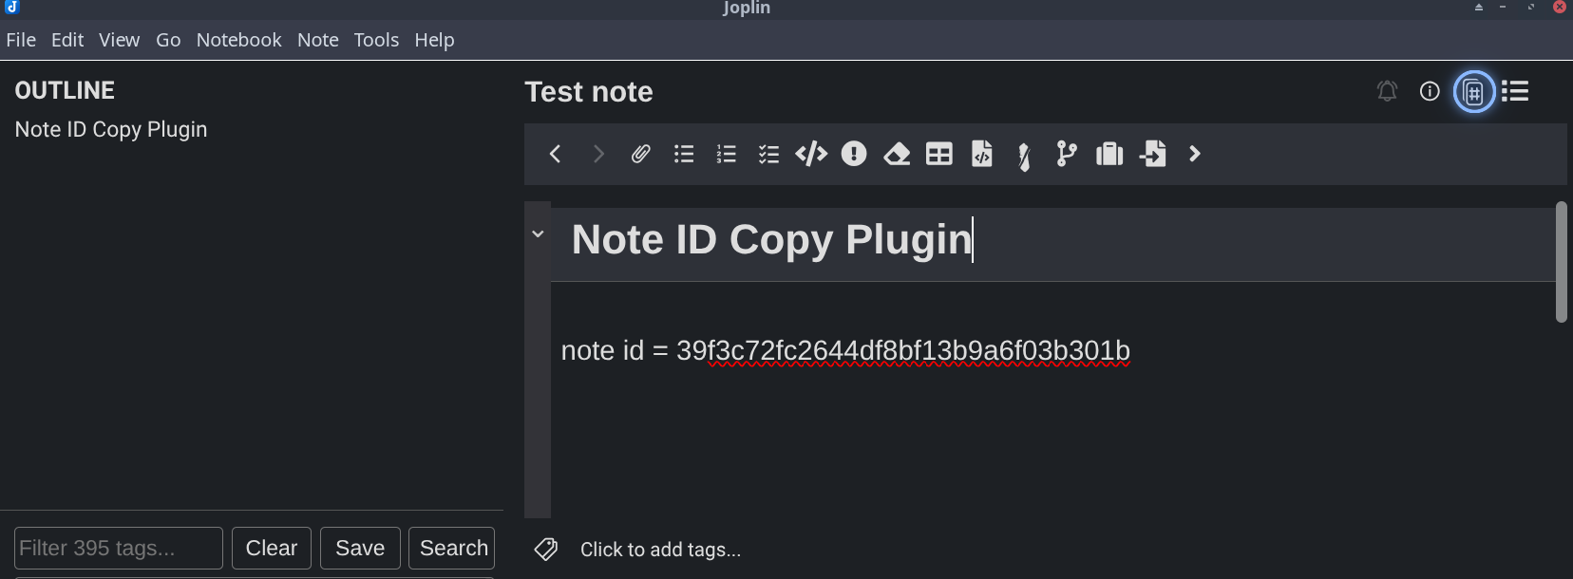Set an alarm with the bell icon

pyautogui.click(x=1387, y=91)
